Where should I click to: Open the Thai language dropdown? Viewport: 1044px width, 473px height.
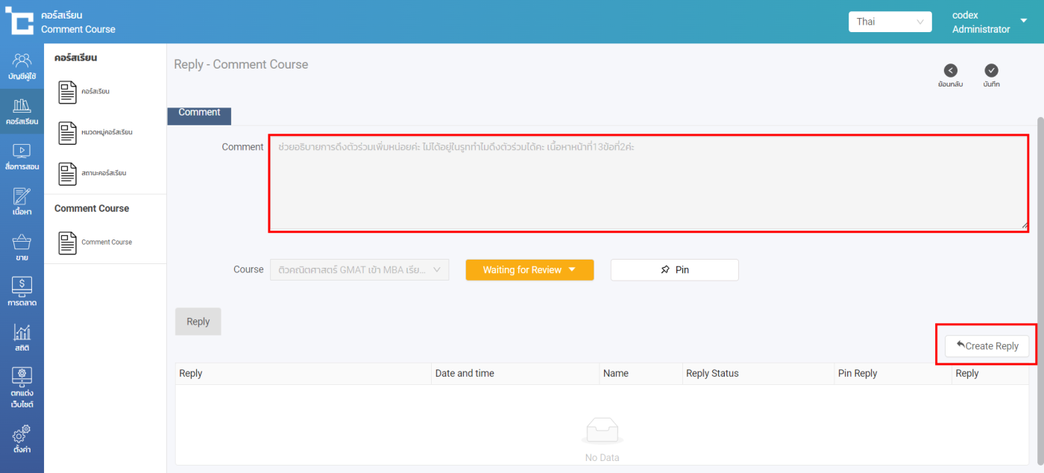click(x=890, y=22)
